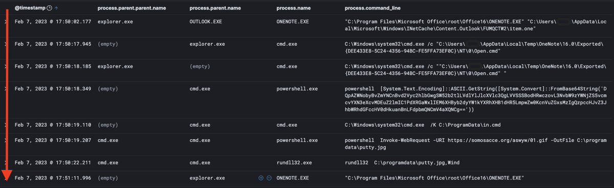Expand the 17:50:18.349 row details
614x188 pixels.
pos(6,89)
